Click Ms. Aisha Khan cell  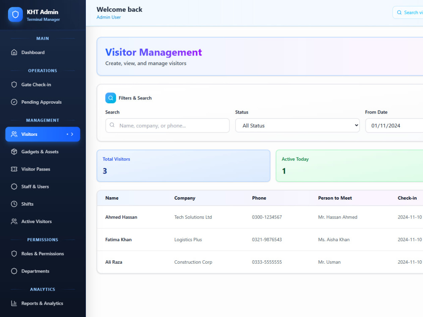(x=334, y=240)
